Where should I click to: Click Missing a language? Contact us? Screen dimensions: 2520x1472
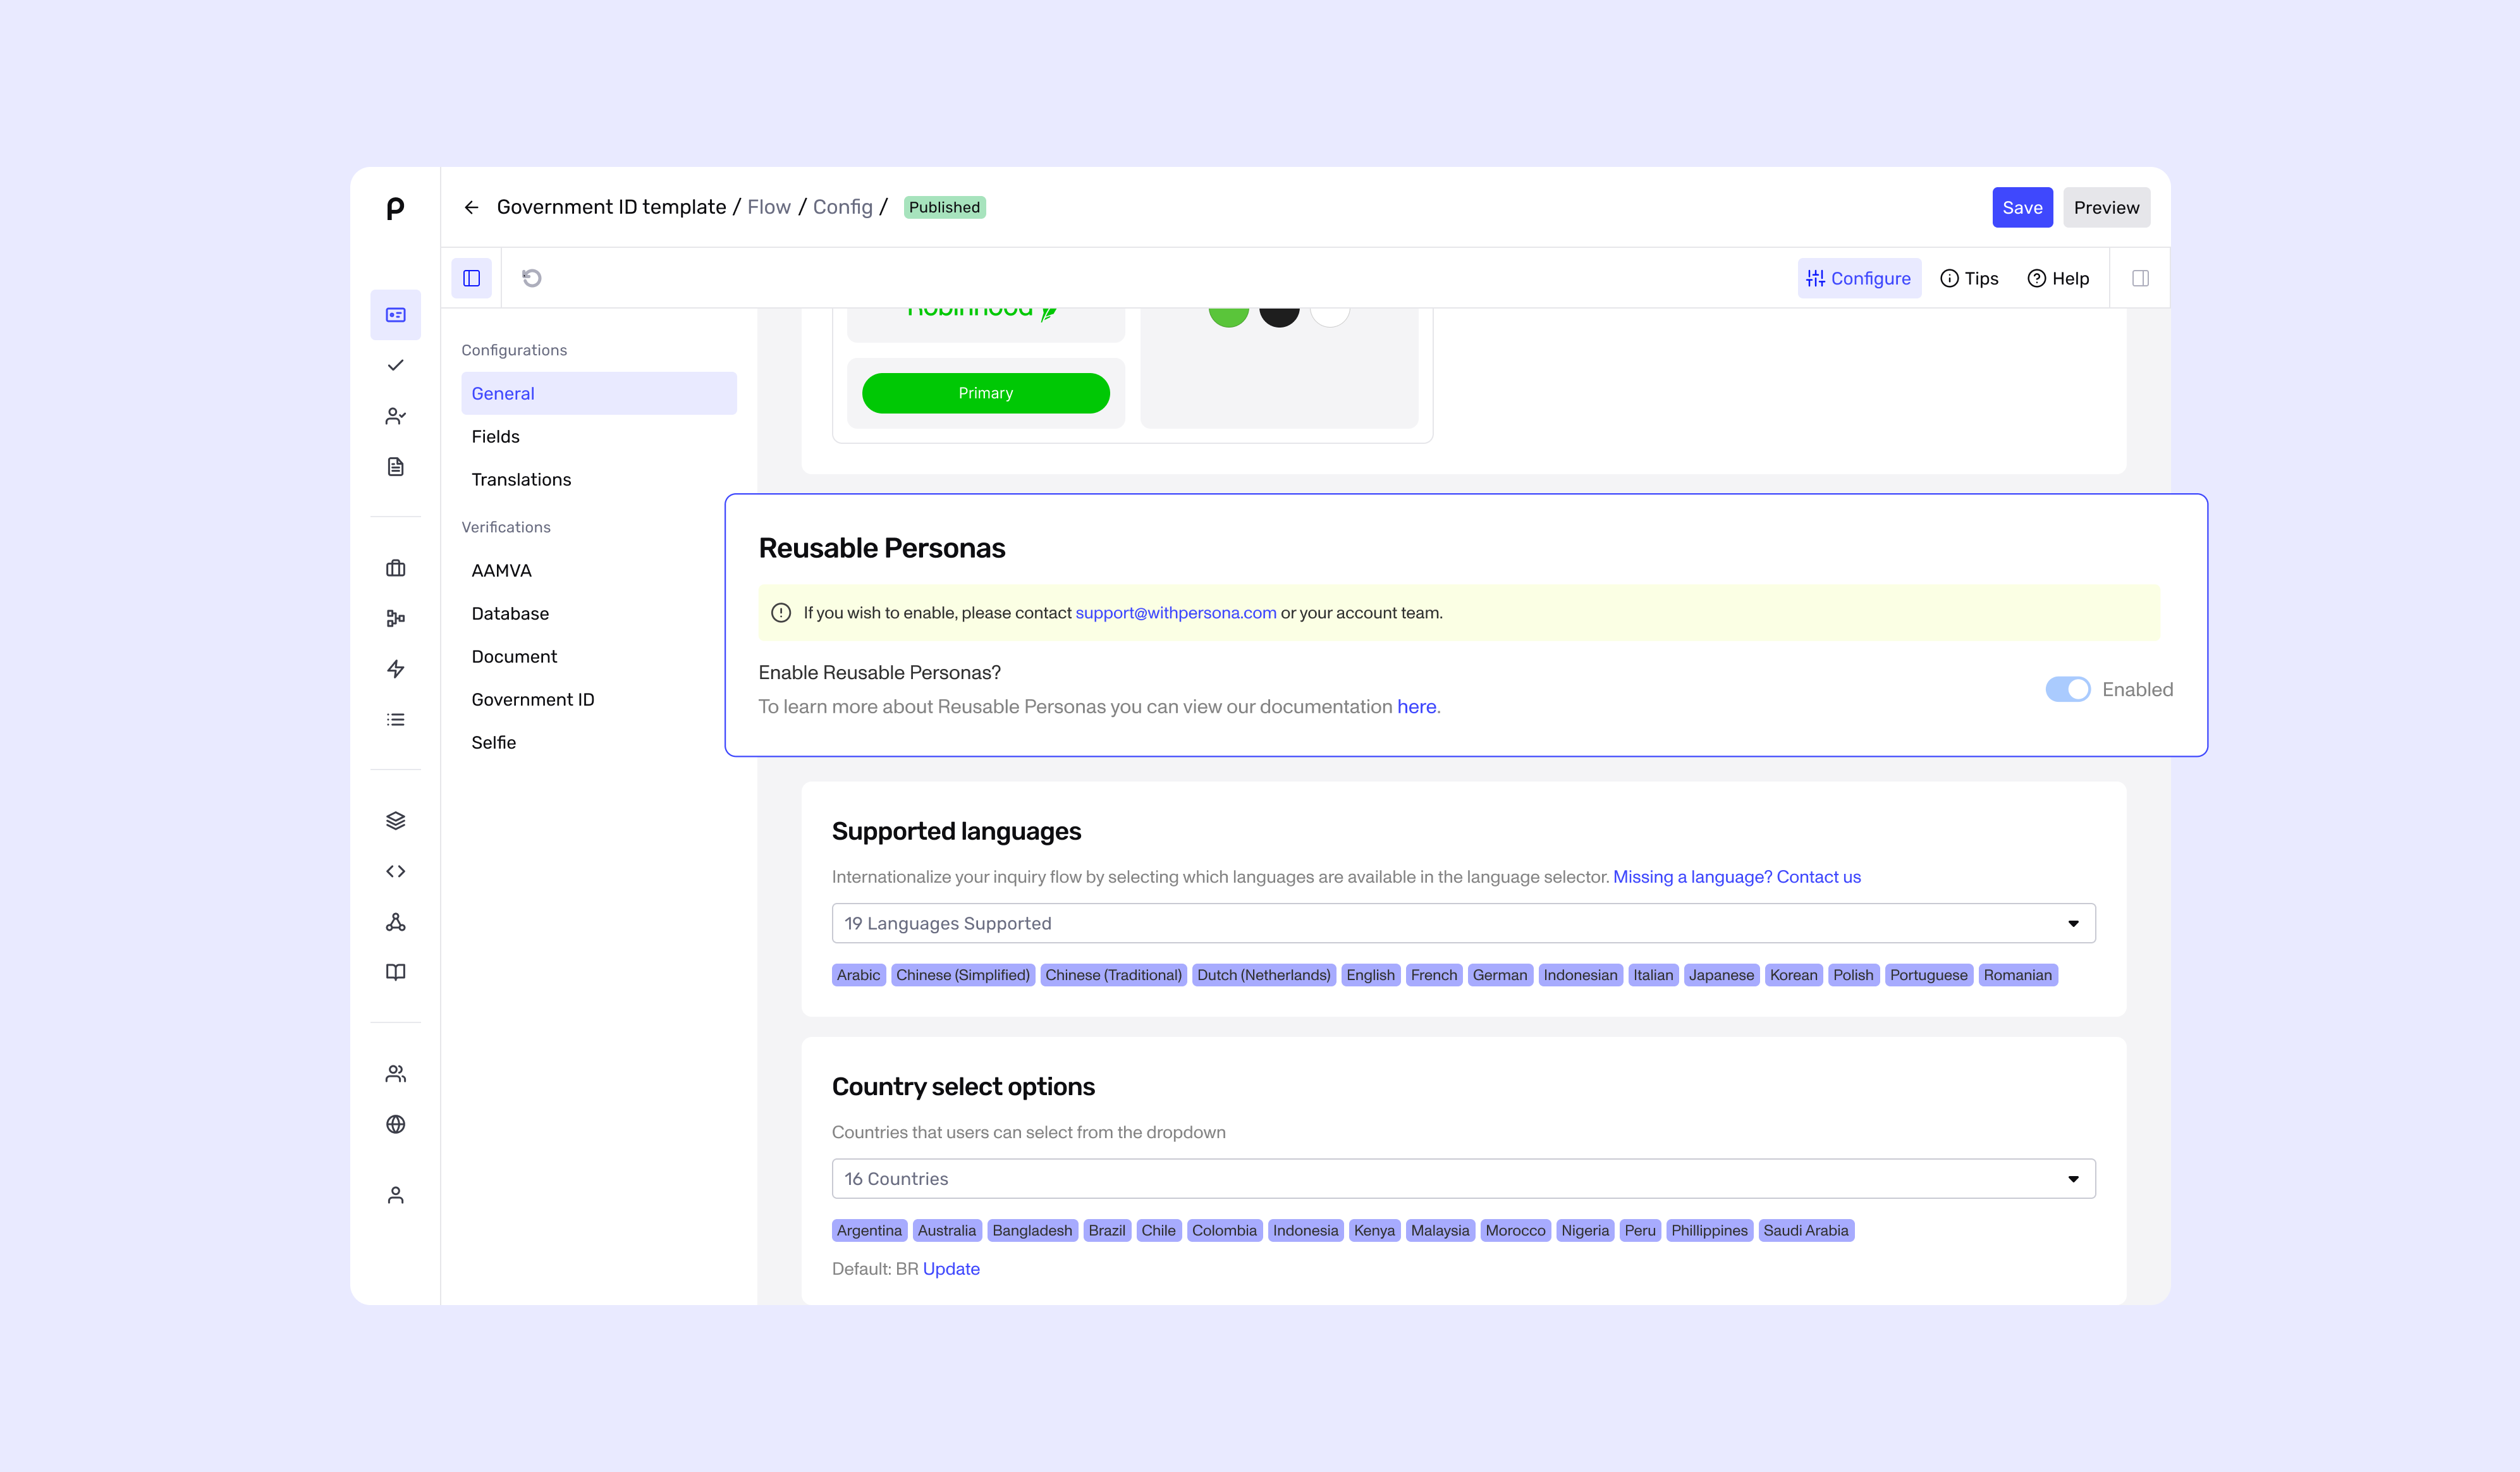(x=1736, y=877)
